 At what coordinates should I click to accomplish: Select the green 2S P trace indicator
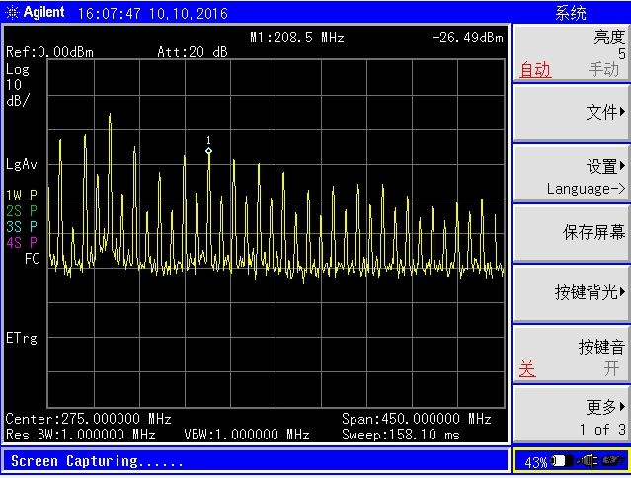(x=22, y=210)
